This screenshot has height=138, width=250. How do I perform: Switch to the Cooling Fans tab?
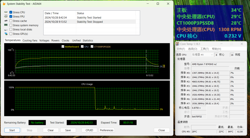point(30,40)
